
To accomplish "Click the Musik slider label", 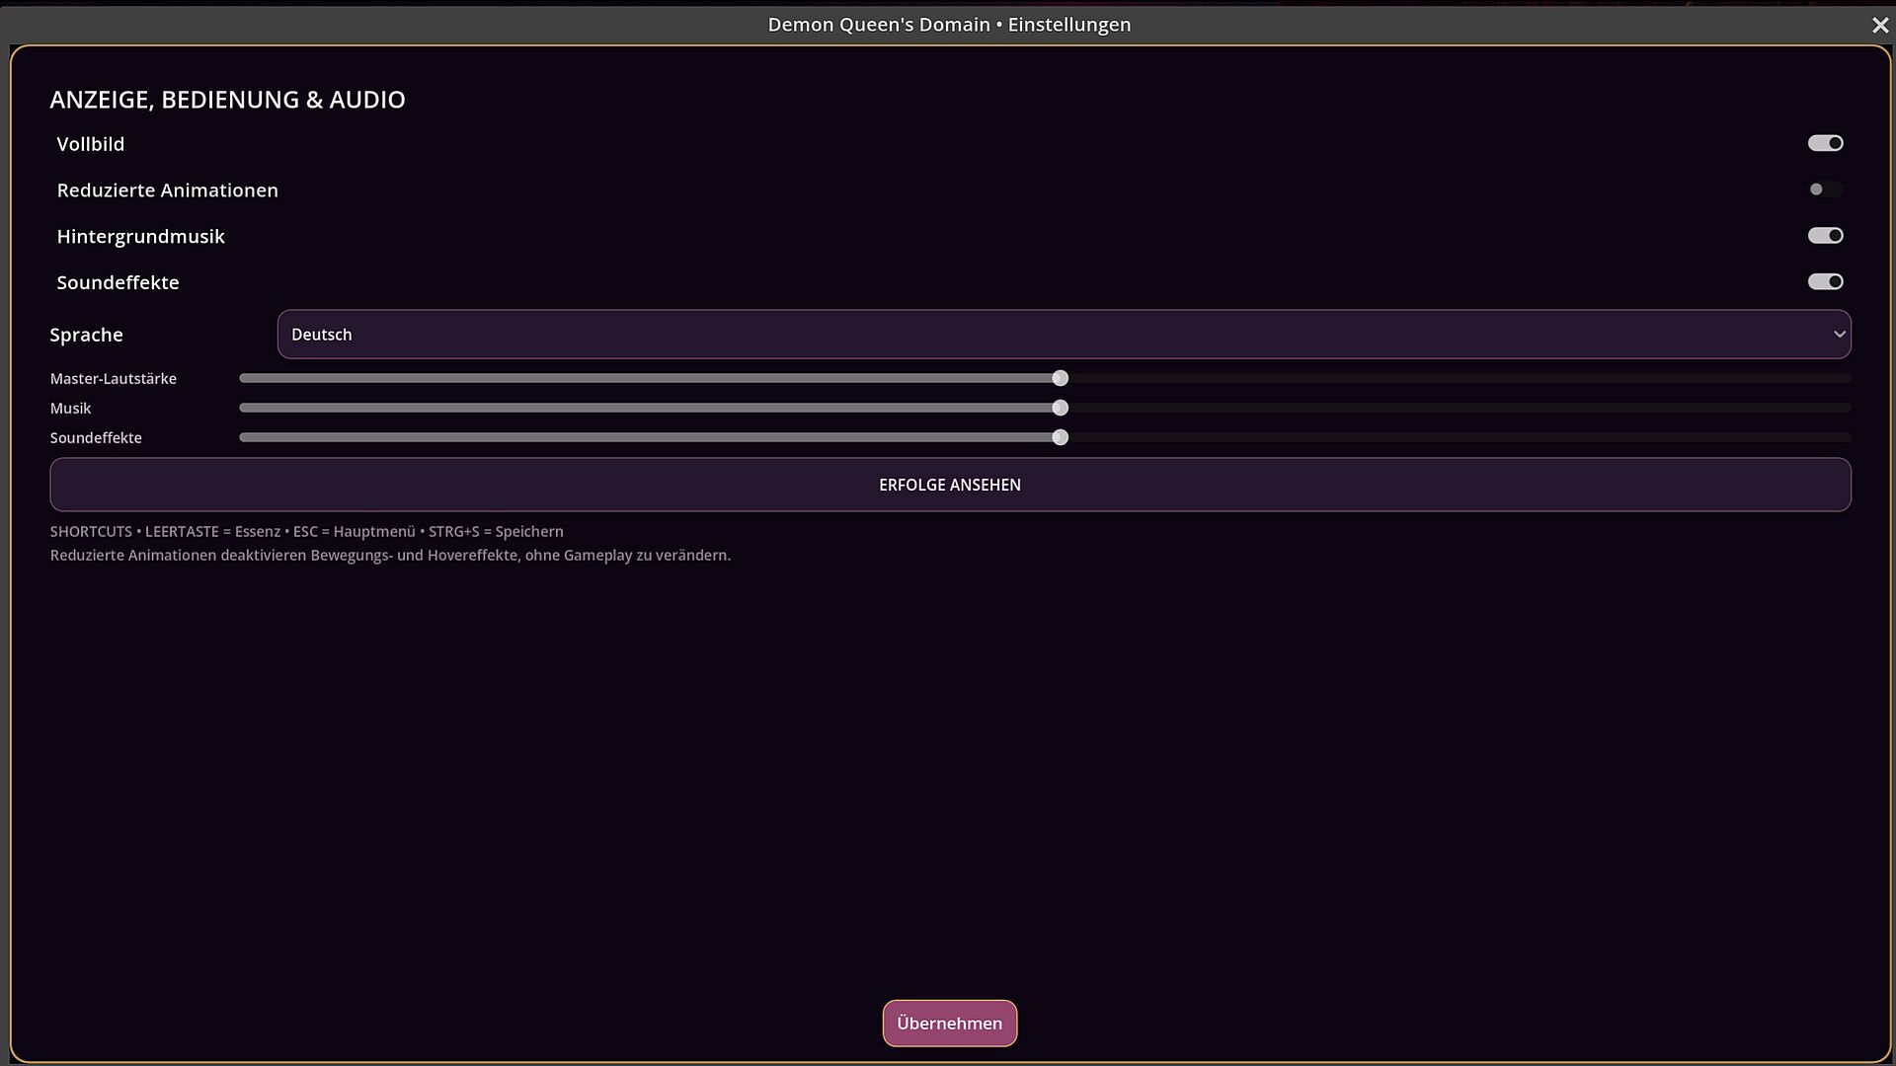I will click(x=70, y=409).
